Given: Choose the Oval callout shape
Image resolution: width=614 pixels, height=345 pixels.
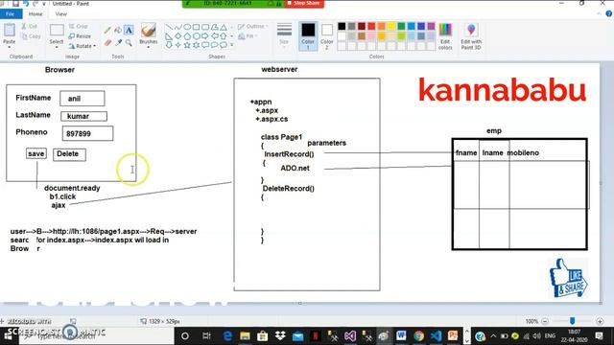Looking at the screenshot, I should [214, 45].
